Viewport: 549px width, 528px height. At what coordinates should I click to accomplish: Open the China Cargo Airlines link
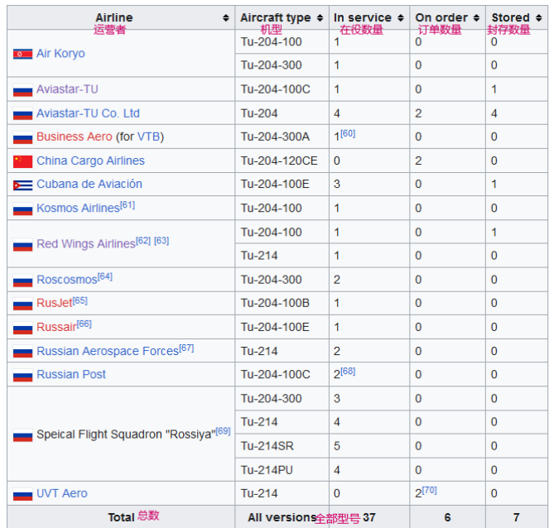tap(91, 161)
